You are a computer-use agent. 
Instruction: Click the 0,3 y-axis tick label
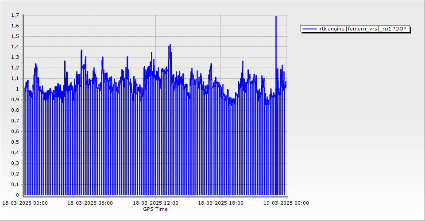point(15,164)
